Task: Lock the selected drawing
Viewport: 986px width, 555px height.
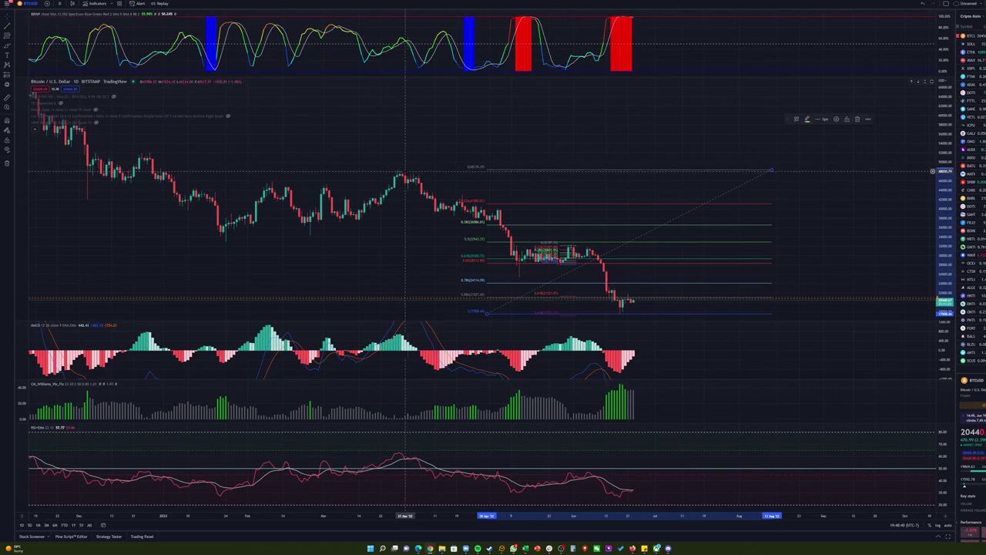Action: pos(847,119)
